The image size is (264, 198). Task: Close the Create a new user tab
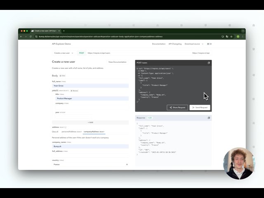59,31
